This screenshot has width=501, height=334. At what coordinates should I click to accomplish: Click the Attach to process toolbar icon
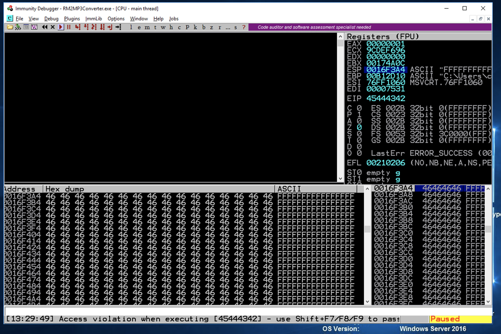pos(18,27)
